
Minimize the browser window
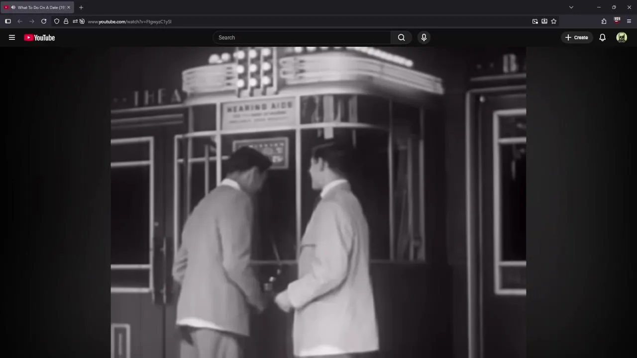(599, 7)
